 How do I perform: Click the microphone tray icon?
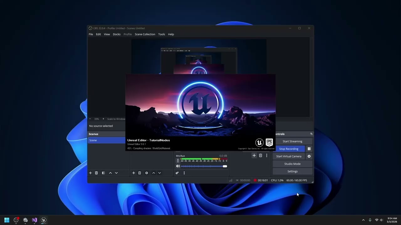click(370, 220)
